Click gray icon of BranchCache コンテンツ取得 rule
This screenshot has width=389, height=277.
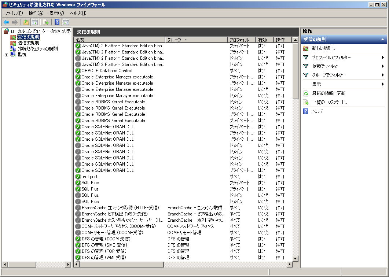pos(78,208)
